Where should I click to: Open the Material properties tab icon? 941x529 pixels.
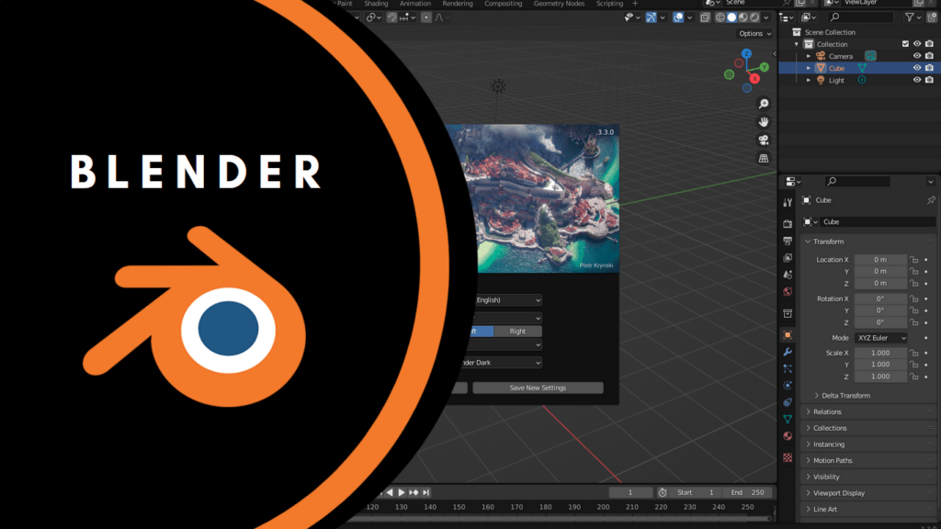click(788, 435)
